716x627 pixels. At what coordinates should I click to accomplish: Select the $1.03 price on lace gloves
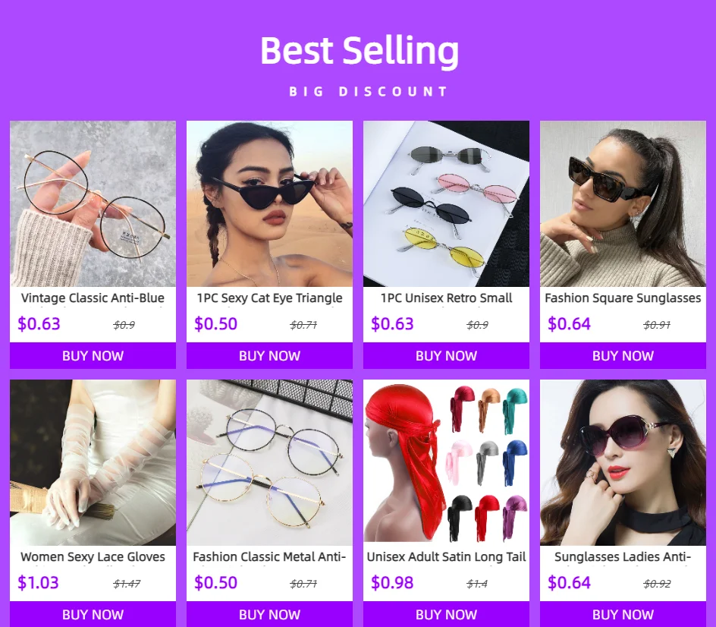point(39,583)
